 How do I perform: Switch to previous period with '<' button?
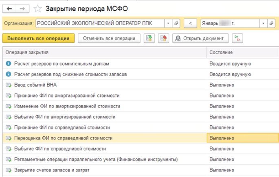click(x=190, y=24)
